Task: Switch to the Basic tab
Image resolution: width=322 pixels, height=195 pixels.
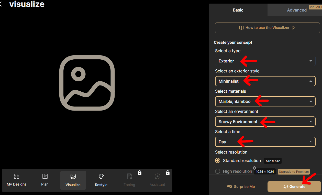Action: tap(238, 10)
